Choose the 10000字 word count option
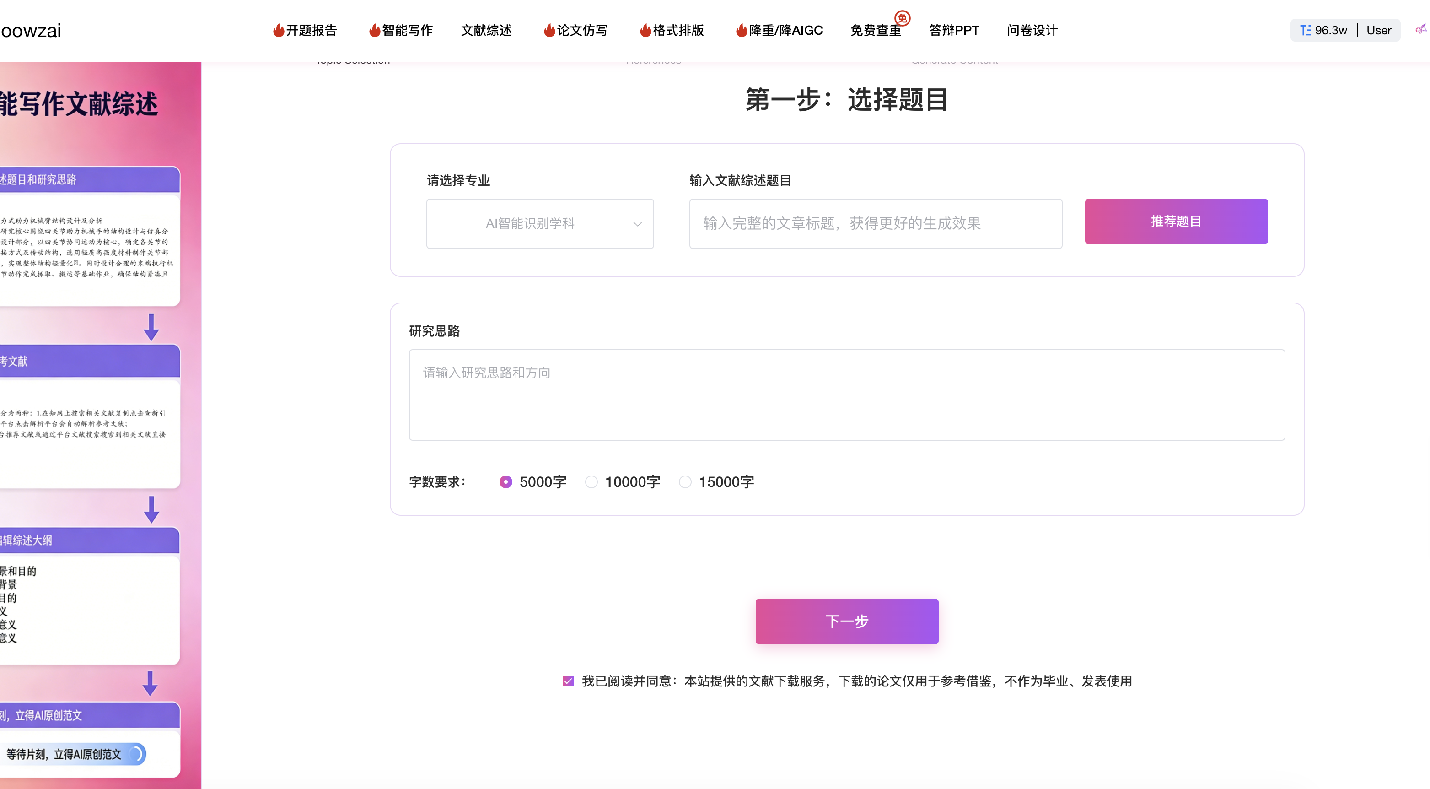Screen dimensions: 1430x789 tap(591, 482)
